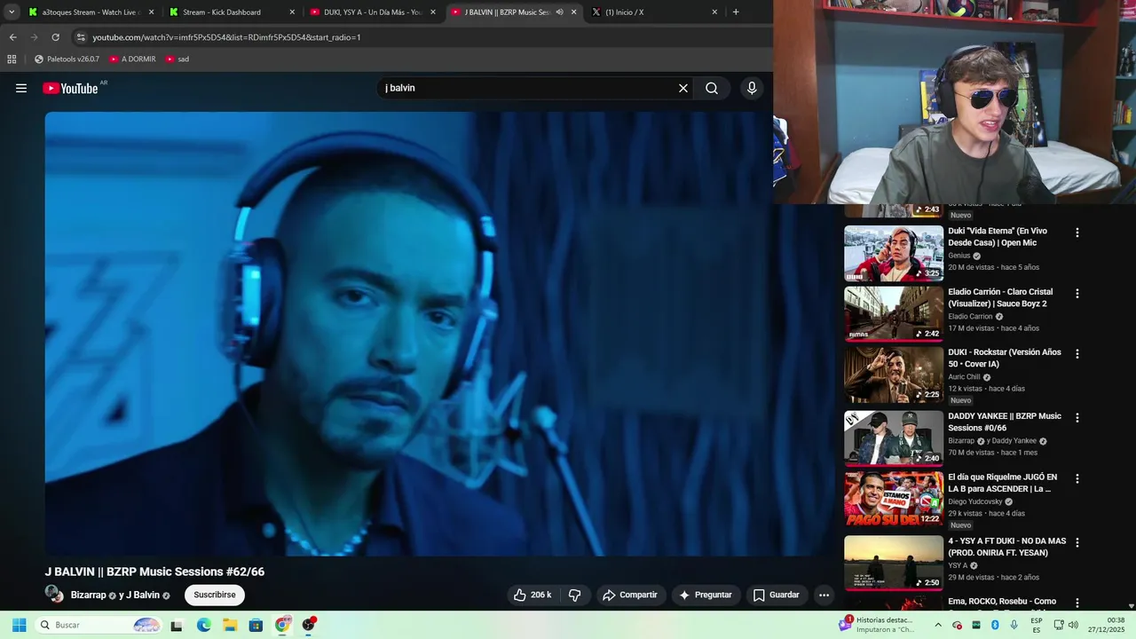This screenshot has width=1136, height=639.
Task: Click the taskbar Buscar search box
Action: pyautogui.click(x=99, y=625)
